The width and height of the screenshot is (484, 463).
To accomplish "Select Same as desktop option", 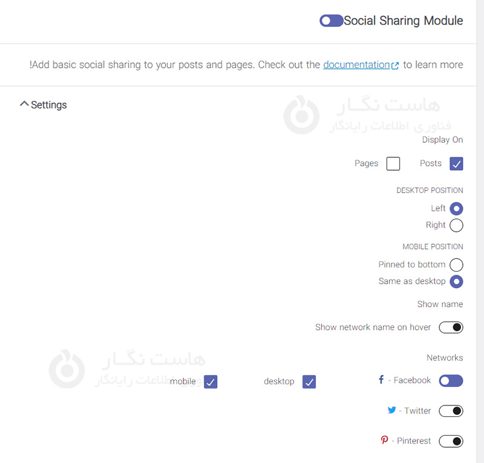I will tap(456, 281).
